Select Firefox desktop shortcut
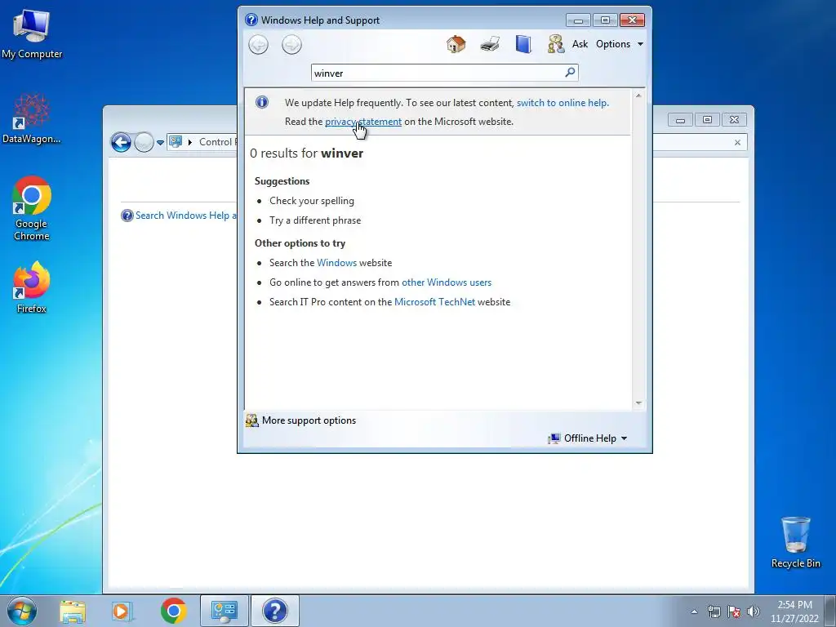The width and height of the screenshot is (836, 627). pyautogui.click(x=32, y=287)
